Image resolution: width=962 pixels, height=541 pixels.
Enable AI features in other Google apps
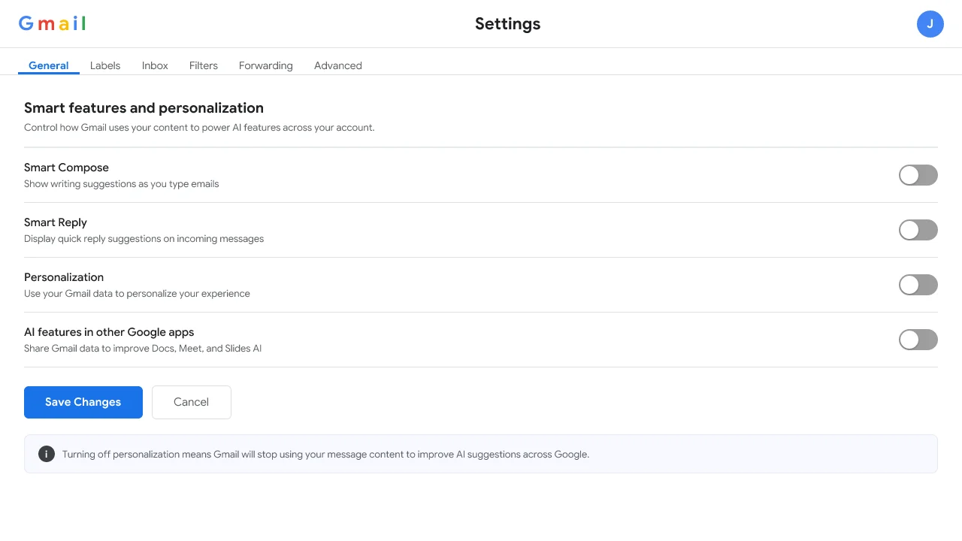pyautogui.click(x=918, y=340)
